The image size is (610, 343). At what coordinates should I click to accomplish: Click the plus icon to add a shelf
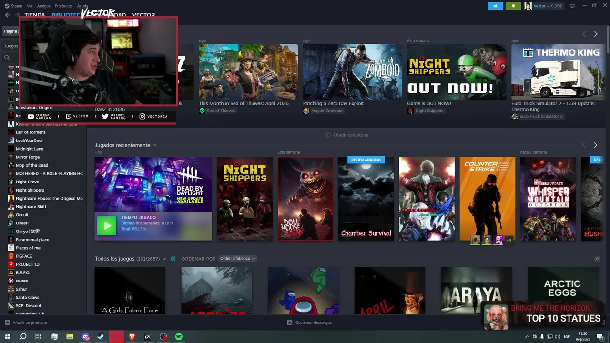click(x=327, y=135)
